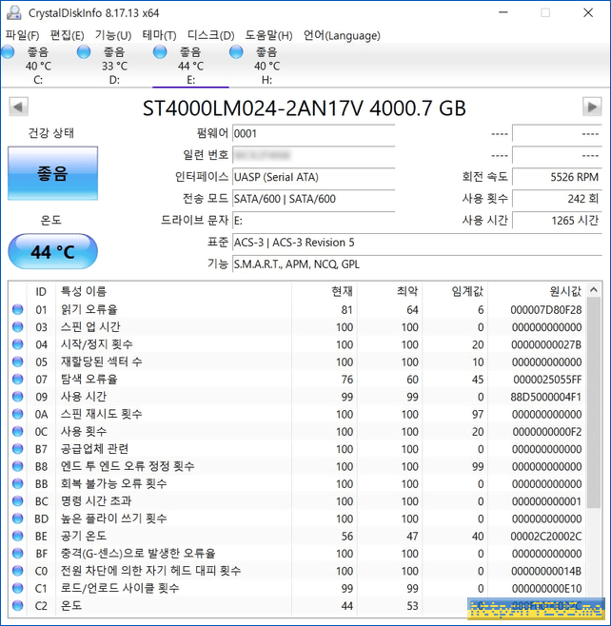Select the 로드/언로드 사이클 횟수 attribute name

120,588
